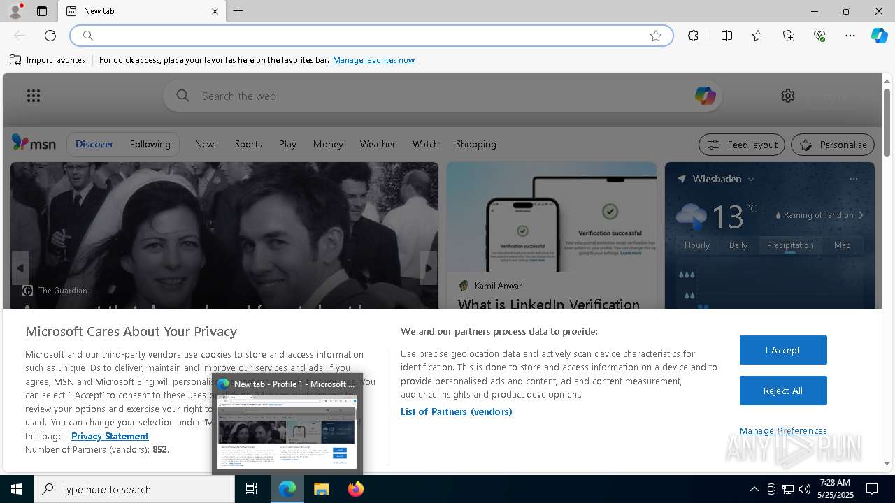Click the Personalise button
Screen dimensions: 895x503
pyautogui.click(x=832, y=145)
